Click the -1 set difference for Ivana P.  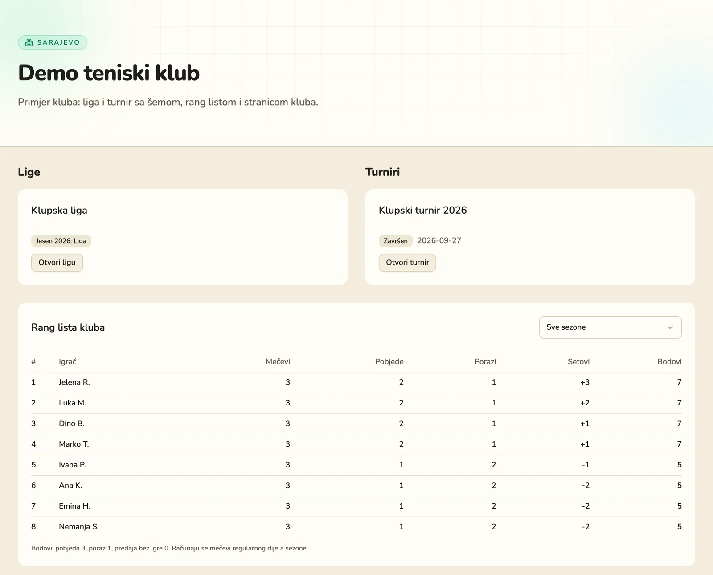(x=586, y=465)
